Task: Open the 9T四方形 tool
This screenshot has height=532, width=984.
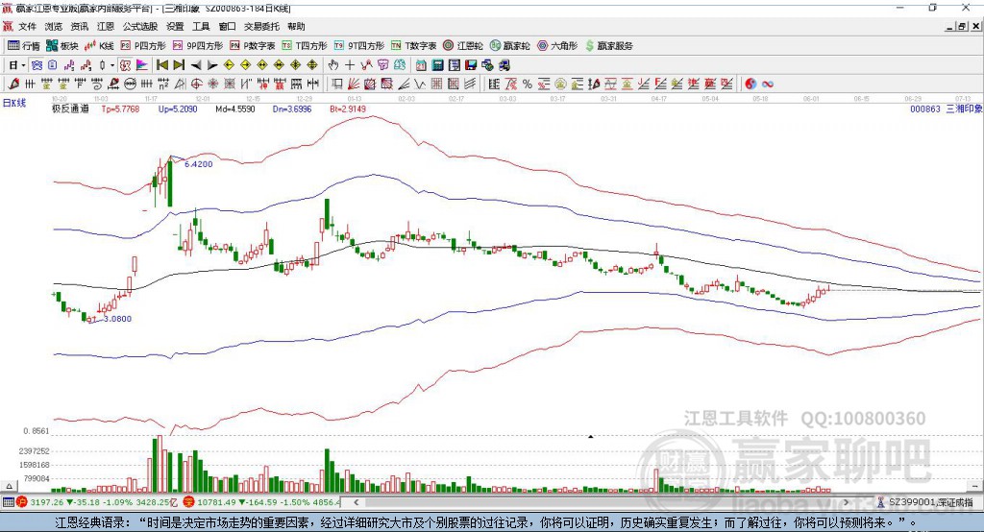Action: 359,46
